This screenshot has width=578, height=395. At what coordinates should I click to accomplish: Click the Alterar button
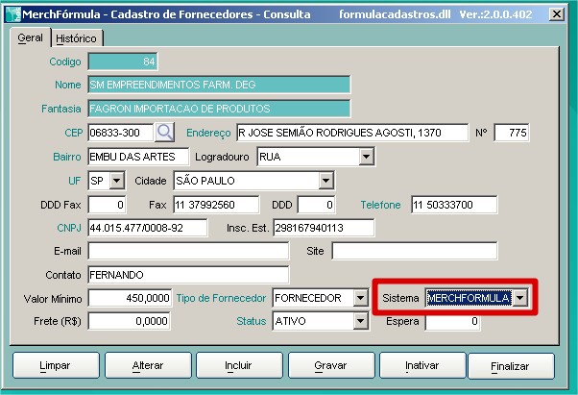click(148, 366)
